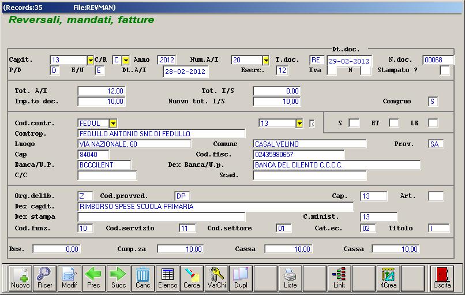Click the Cod.fisc. field 02435980657

coord(299,155)
